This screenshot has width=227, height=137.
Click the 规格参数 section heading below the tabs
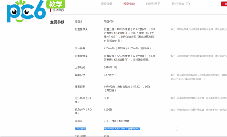[x=58, y=10]
